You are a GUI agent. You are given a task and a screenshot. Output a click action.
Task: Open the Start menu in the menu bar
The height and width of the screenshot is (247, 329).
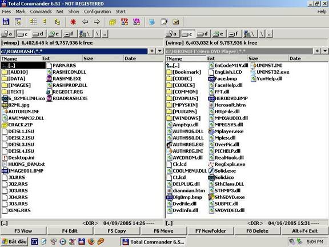tap(121, 11)
